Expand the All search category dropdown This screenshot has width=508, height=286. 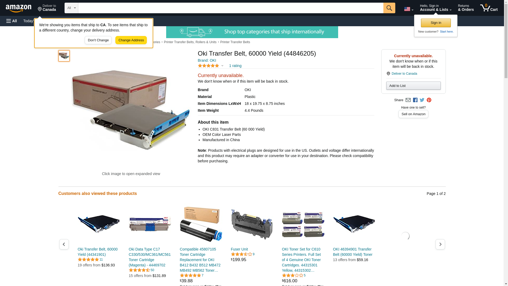click(x=71, y=8)
